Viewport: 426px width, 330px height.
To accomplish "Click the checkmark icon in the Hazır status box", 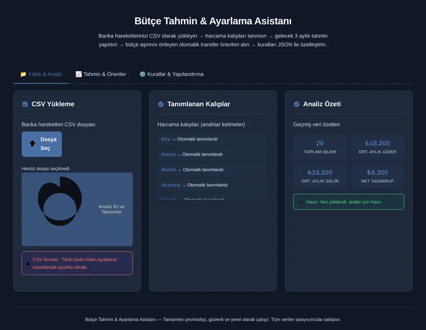I will (x=300, y=202).
